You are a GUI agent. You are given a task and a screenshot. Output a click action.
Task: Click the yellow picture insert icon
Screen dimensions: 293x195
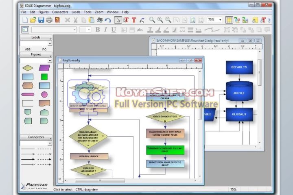coord(255,20)
